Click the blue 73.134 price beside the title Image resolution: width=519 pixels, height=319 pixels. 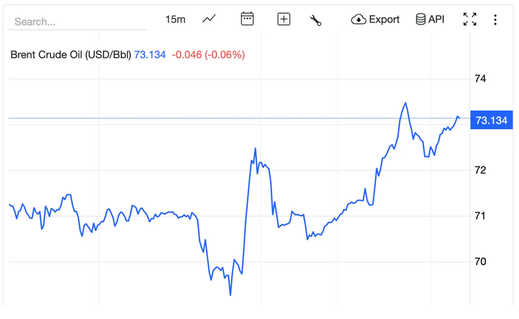click(x=150, y=55)
